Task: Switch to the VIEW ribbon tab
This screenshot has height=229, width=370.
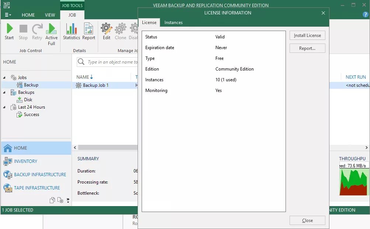Action: point(50,15)
